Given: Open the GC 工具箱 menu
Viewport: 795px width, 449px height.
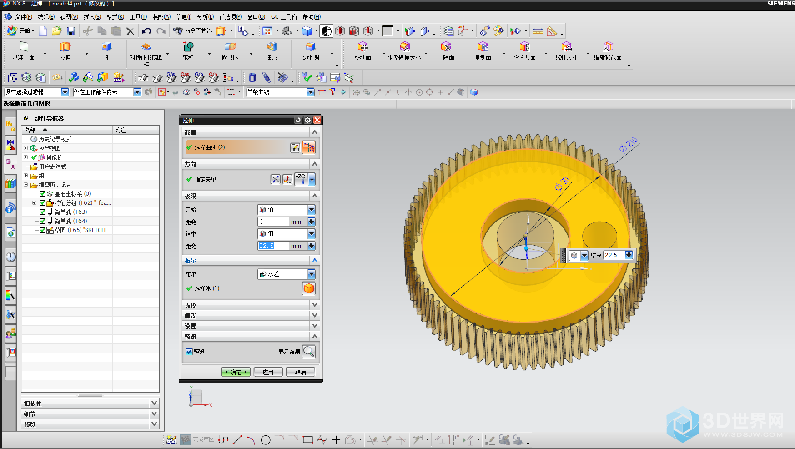Looking at the screenshot, I should coord(284,17).
